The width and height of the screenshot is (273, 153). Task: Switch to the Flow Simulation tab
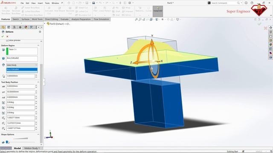pyautogui.click(x=102, y=19)
